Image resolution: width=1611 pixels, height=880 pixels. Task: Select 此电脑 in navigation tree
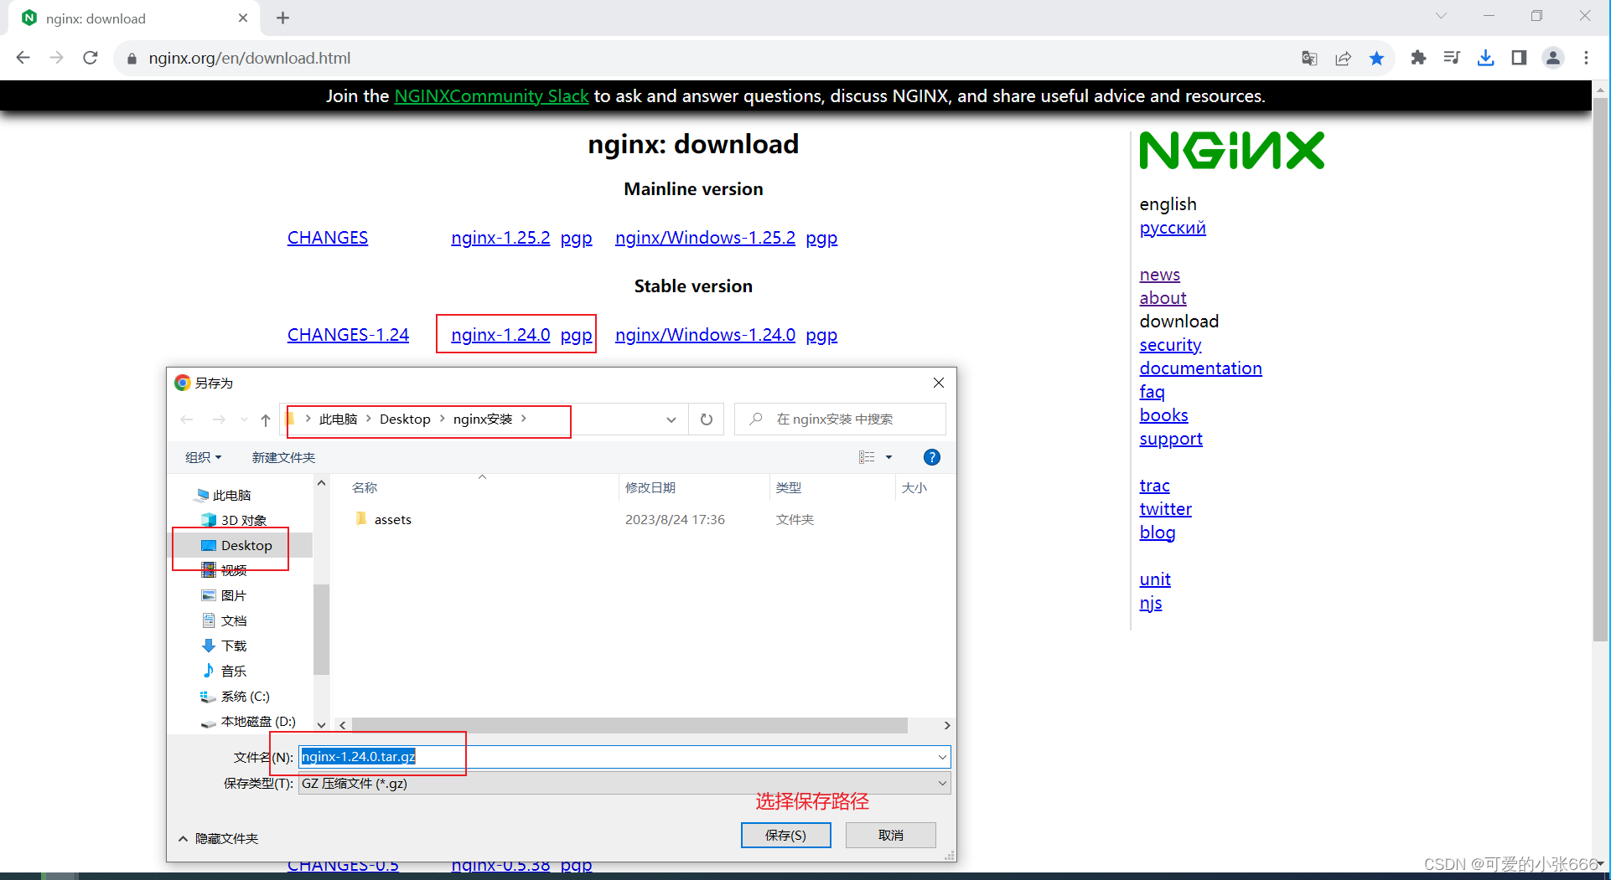coord(231,495)
